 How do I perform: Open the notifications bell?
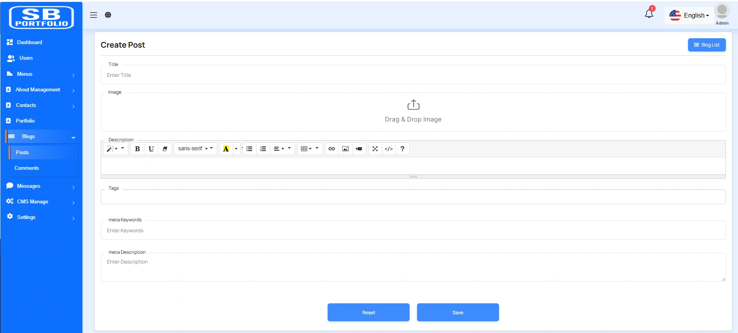point(649,14)
